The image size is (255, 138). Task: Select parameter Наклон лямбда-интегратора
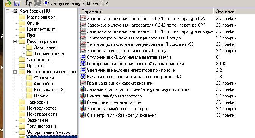(x=114, y=96)
